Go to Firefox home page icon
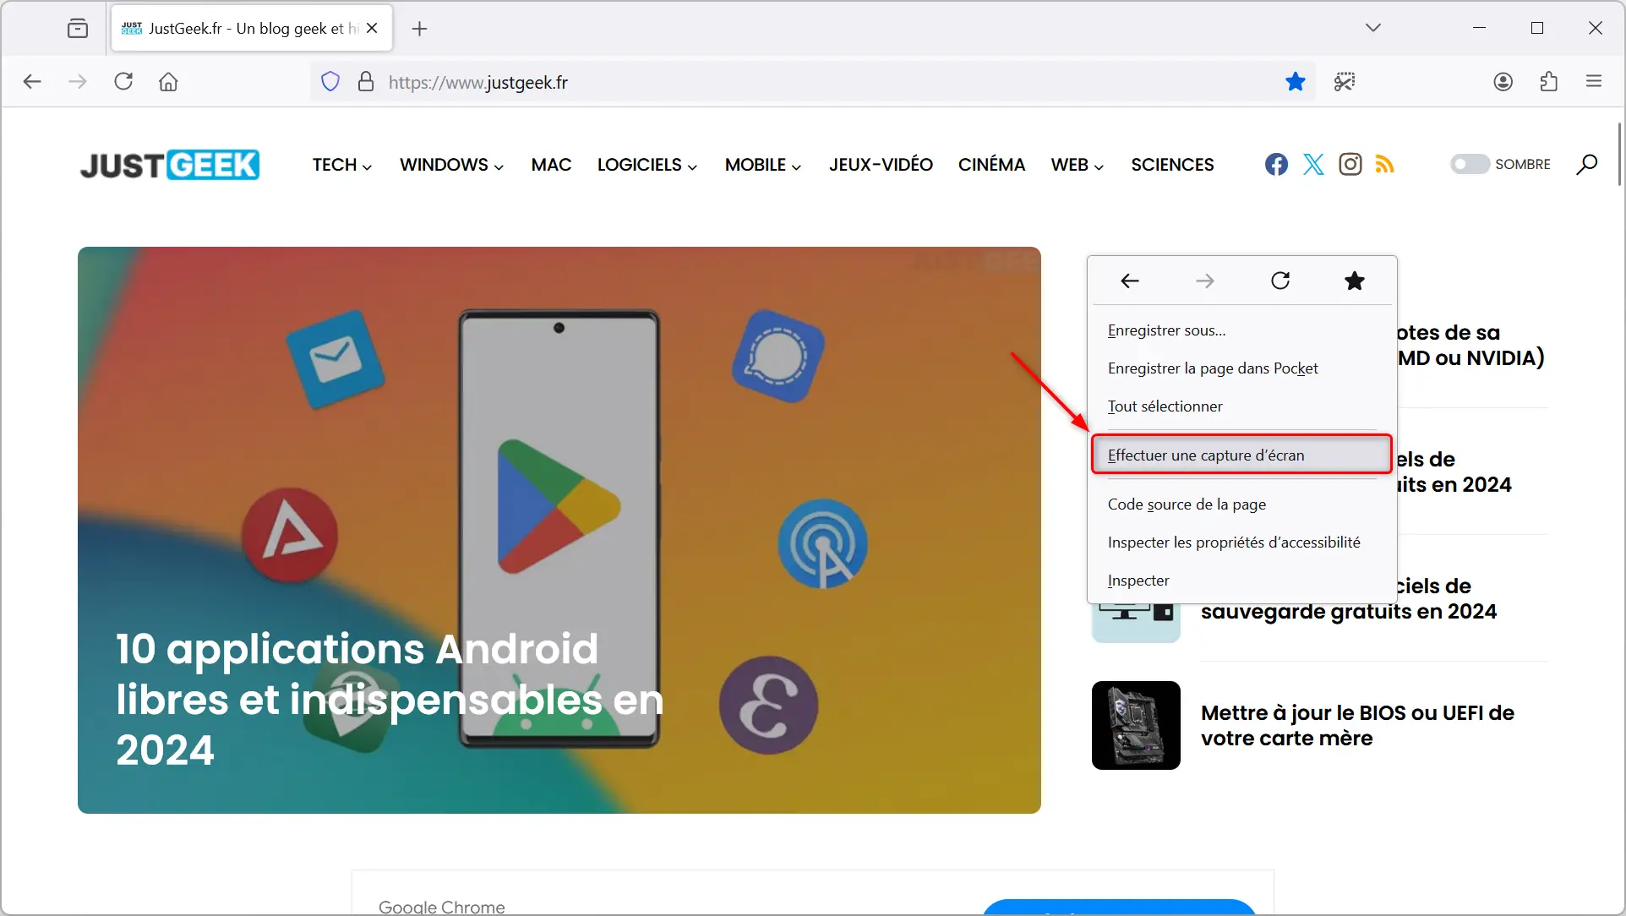The width and height of the screenshot is (1626, 916). point(168,82)
